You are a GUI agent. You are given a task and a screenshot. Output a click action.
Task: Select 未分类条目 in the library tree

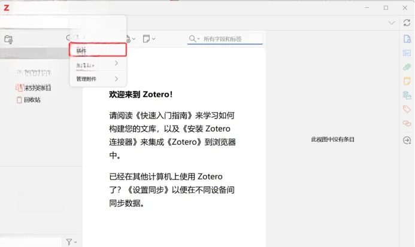coord(37,89)
